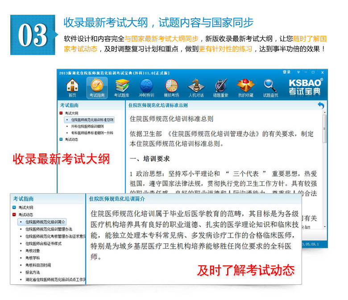Select 专科医师培养标准细则-外科 tree item
The image size is (348, 300).
click(x=92, y=133)
